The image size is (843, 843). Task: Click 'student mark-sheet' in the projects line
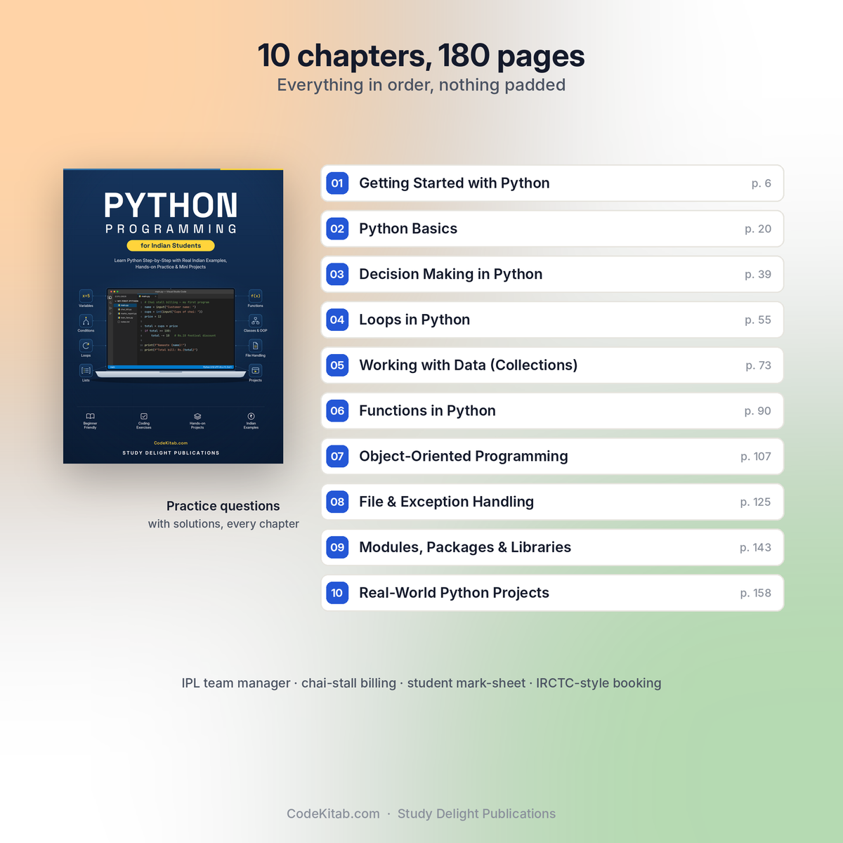pyautogui.click(x=466, y=683)
